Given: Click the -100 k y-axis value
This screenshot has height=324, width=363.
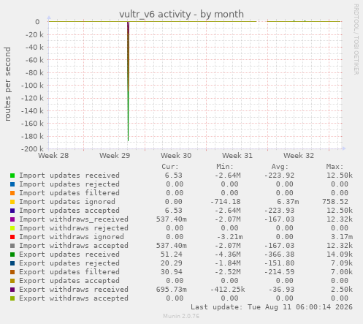Looking at the screenshot, I should pos(32,86).
